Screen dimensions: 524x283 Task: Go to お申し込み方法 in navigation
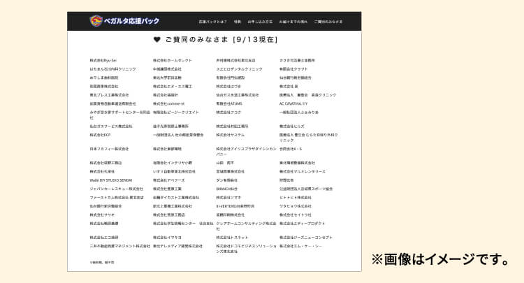pyautogui.click(x=260, y=22)
